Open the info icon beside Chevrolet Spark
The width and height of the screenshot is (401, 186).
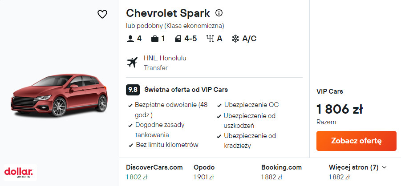click(219, 13)
